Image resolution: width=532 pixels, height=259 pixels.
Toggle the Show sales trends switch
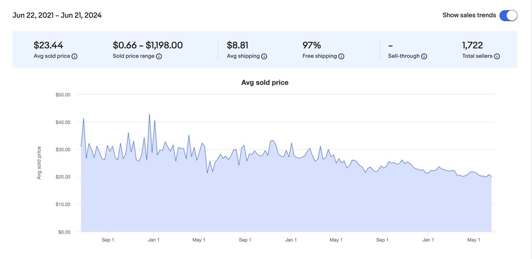point(508,15)
